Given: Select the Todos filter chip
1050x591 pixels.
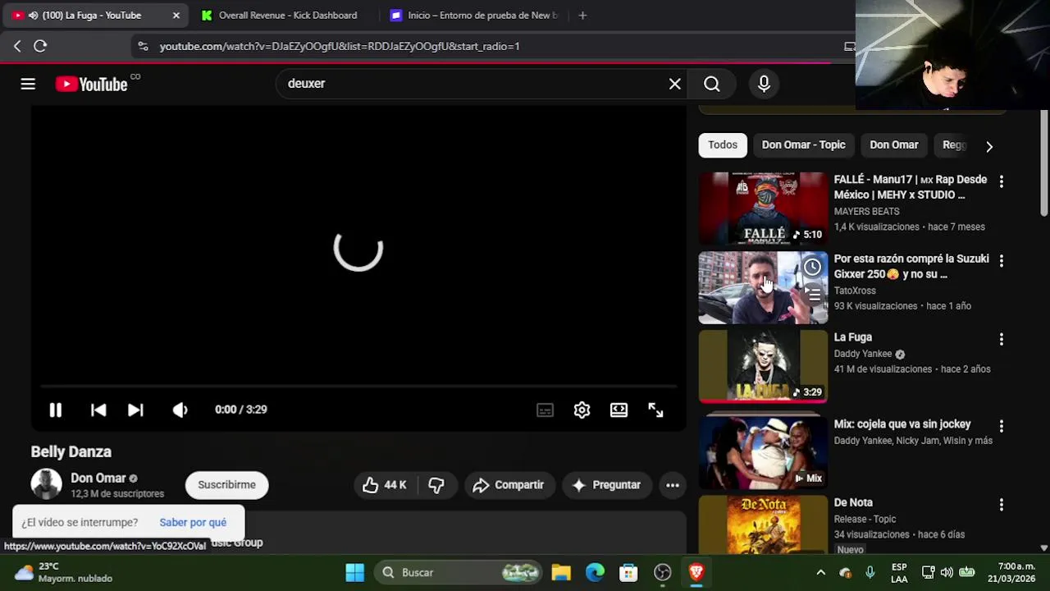Looking at the screenshot, I should coord(723,144).
